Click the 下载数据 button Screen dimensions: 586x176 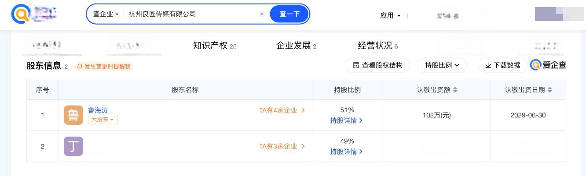click(x=502, y=65)
